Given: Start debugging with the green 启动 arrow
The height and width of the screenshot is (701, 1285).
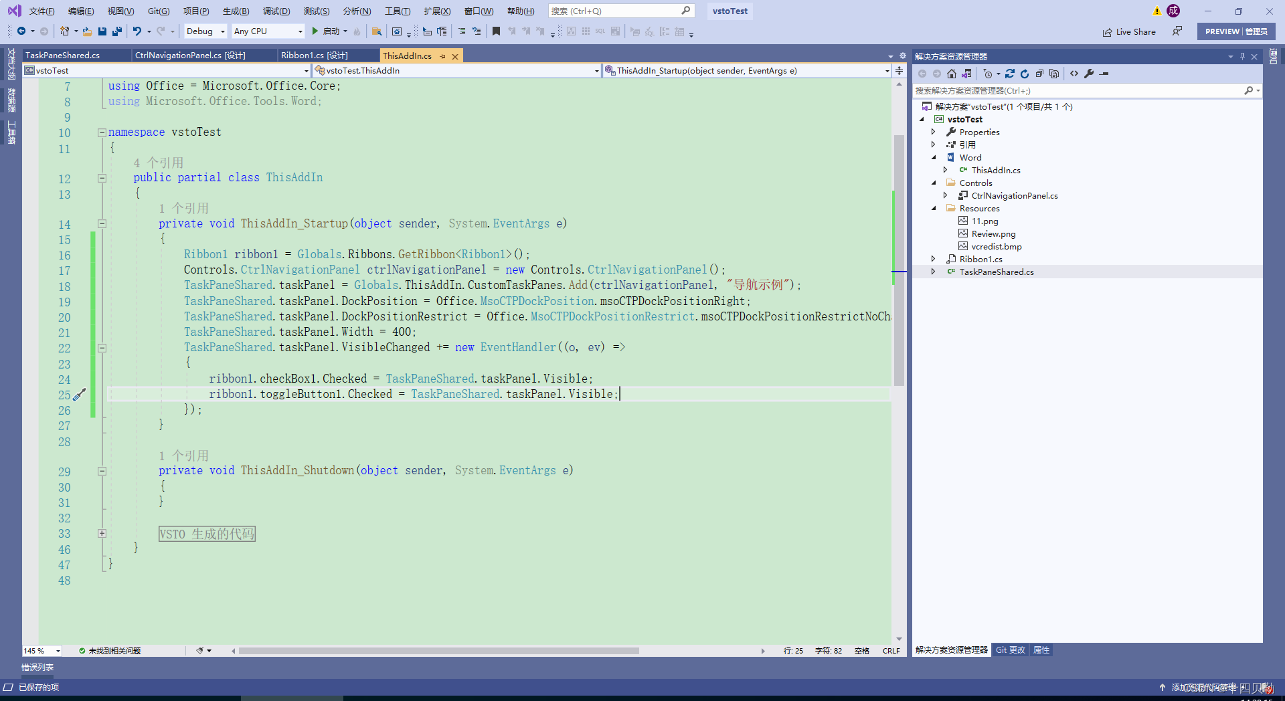Looking at the screenshot, I should [315, 31].
